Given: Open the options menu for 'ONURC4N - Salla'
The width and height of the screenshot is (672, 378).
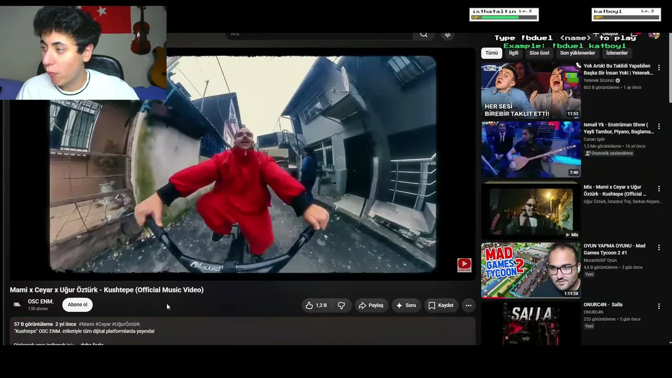Looking at the screenshot, I should coord(659,306).
